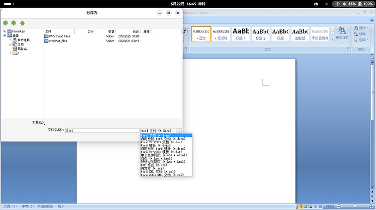Choose Word 97-2003 文档 (*.doc)

coord(166,142)
